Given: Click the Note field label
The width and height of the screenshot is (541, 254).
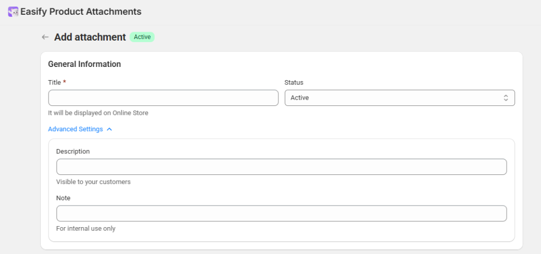Looking at the screenshot, I should [63, 198].
